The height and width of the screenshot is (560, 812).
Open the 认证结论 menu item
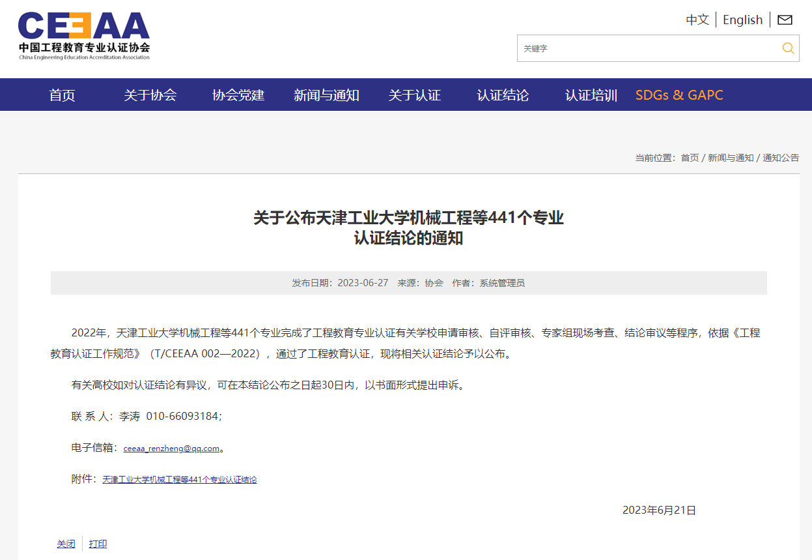point(503,95)
